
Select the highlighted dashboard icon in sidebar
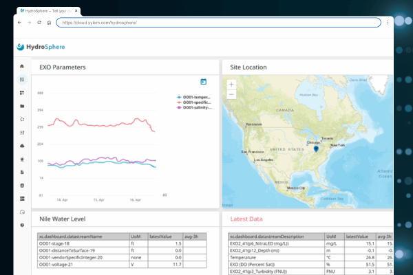click(22, 80)
